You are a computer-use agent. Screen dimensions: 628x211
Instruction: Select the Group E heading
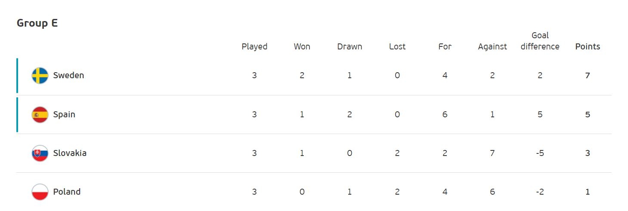click(x=37, y=23)
